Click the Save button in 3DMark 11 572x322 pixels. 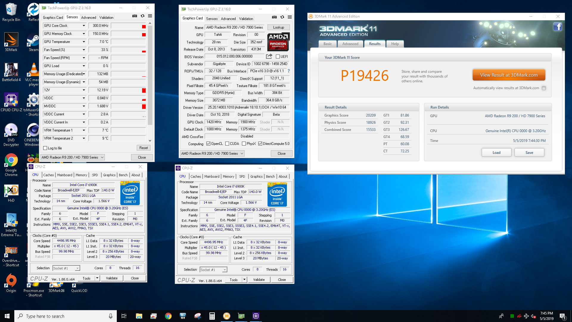click(x=529, y=153)
